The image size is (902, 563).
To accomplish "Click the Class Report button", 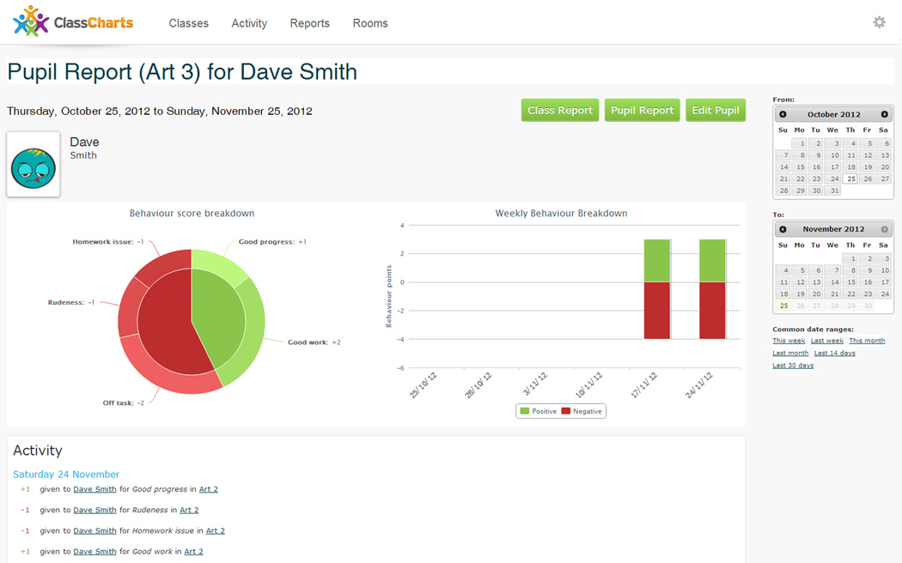I will pos(559,111).
